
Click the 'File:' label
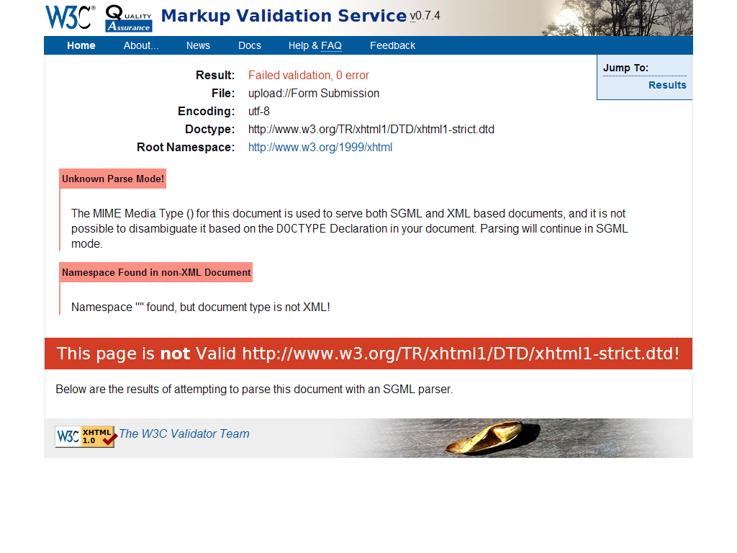(x=223, y=93)
